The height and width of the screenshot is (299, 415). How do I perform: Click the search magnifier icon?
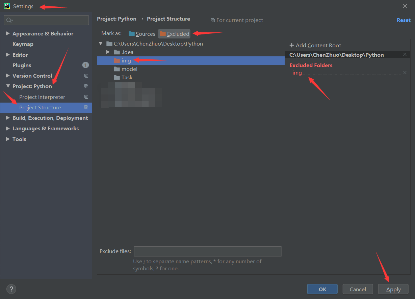coord(9,20)
